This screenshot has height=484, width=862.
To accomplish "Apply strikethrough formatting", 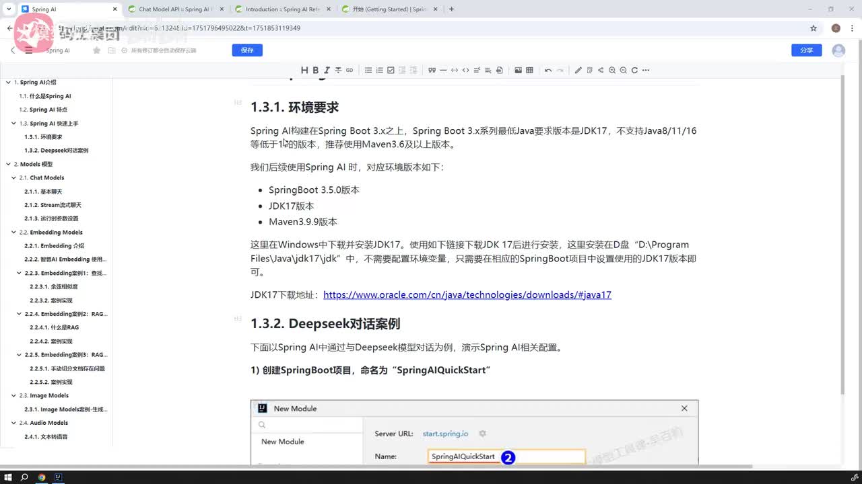I will coord(338,70).
